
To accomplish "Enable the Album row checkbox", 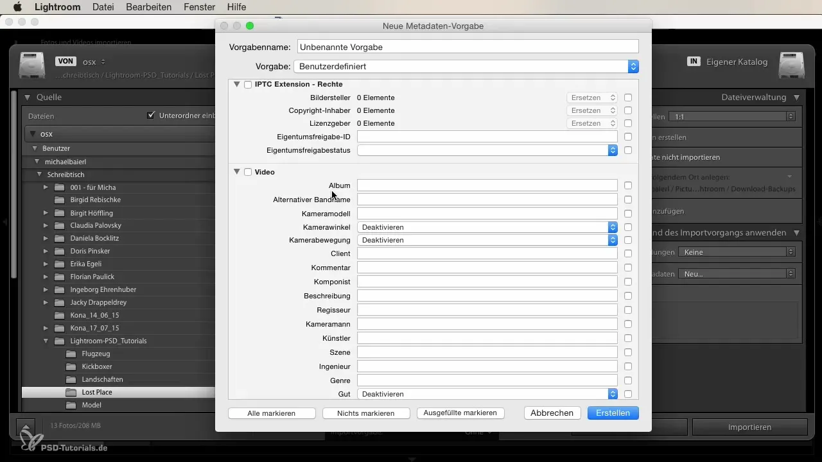I will pos(628,185).
